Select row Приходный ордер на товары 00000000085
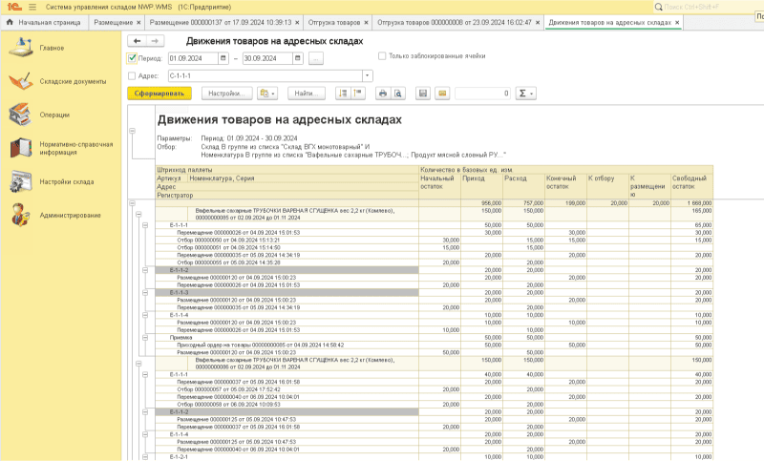The height and width of the screenshot is (461, 764). (x=287, y=345)
